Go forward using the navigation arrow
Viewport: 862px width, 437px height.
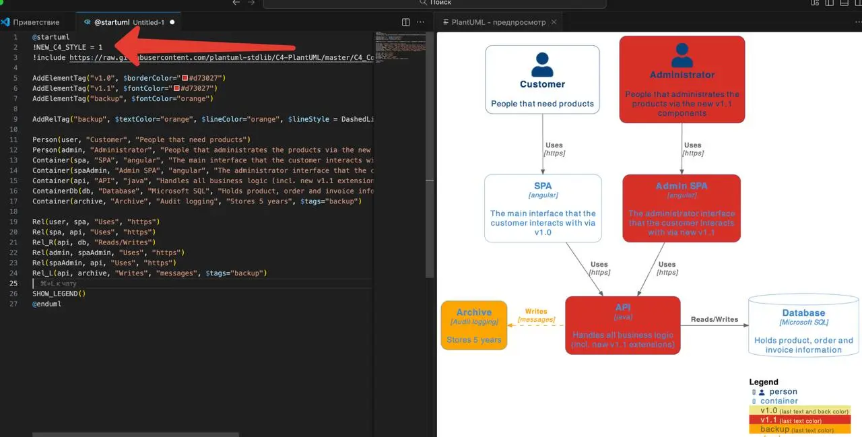pyautogui.click(x=251, y=3)
